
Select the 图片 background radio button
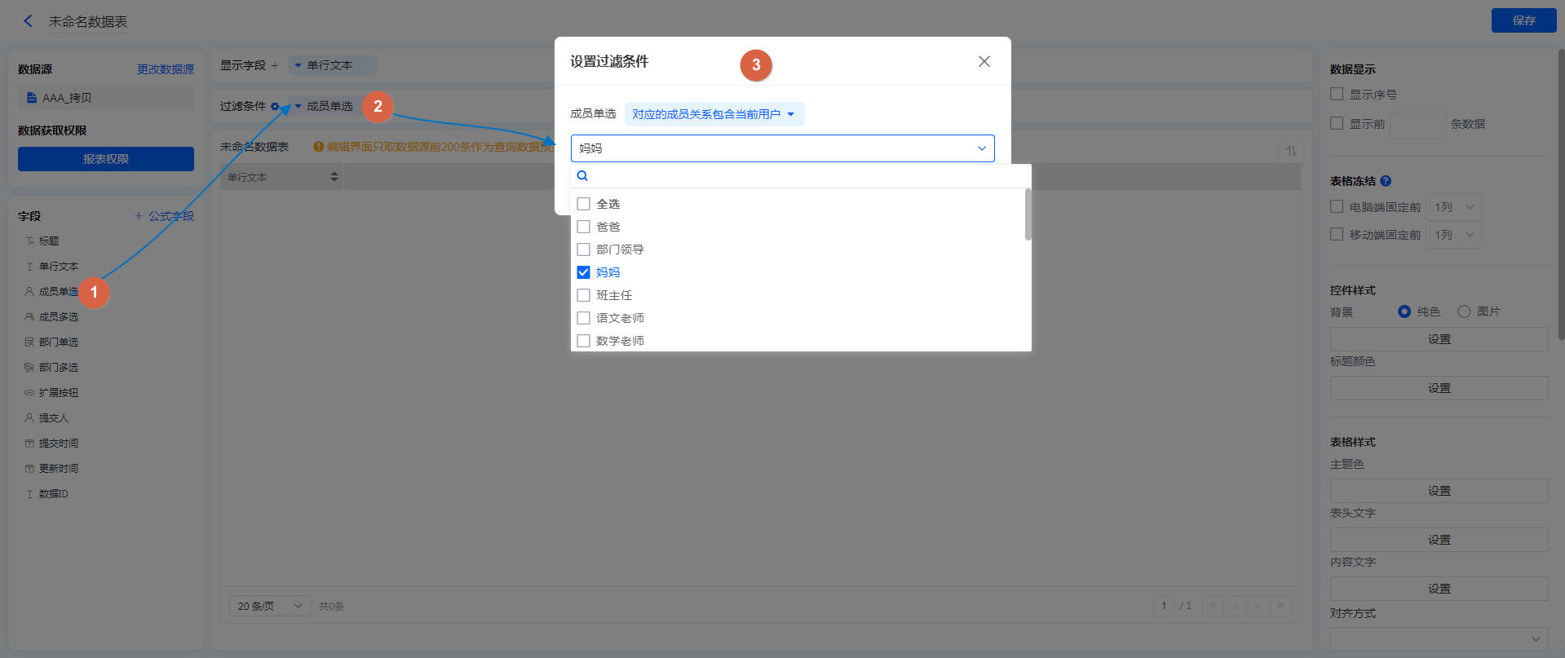pos(1464,311)
